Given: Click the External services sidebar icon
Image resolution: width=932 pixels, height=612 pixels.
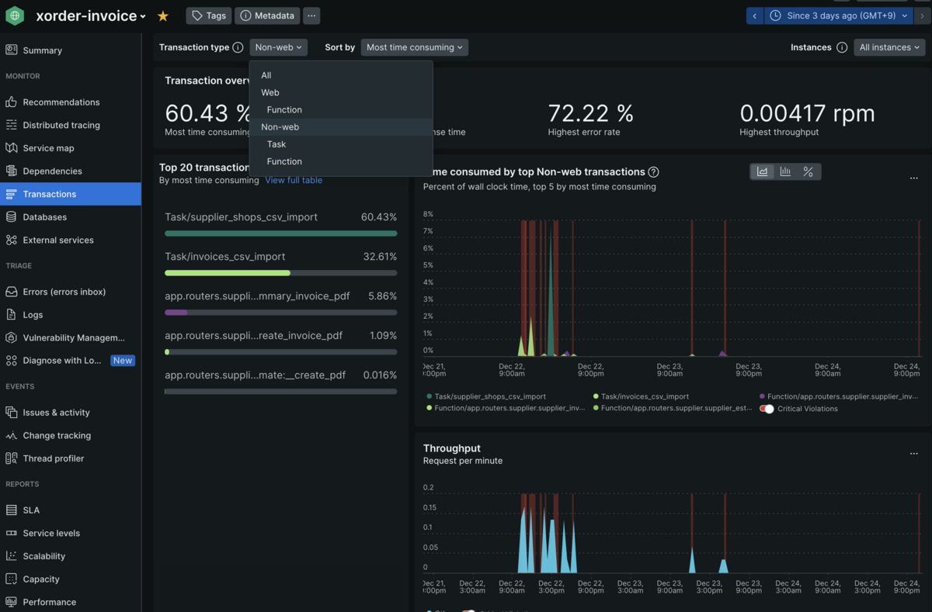Looking at the screenshot, I should [x=11, y=240].
